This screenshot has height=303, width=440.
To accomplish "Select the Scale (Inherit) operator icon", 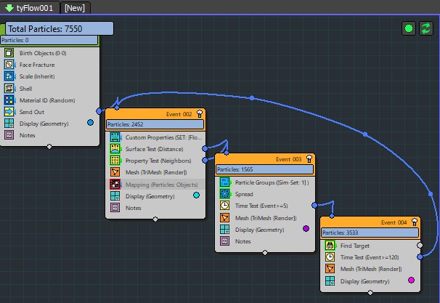I will 9,76.
